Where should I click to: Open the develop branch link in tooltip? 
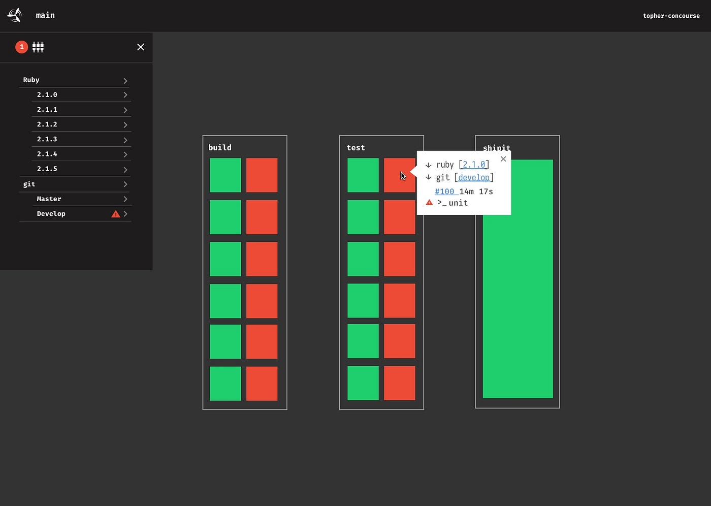(x=474, y=177)
